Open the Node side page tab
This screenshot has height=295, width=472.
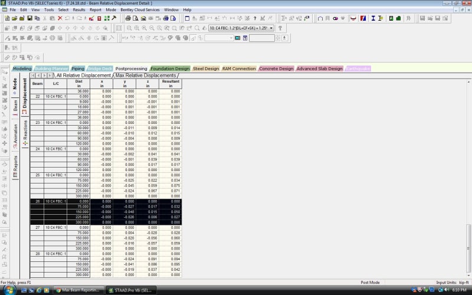[15, 86]
